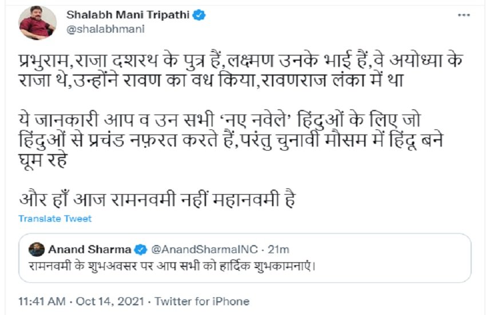The height and width of the screenshot is (315, 486).
Task: Click the Twitter for iPhone source label
Action: pyautogui.click(x=202, y=301)
